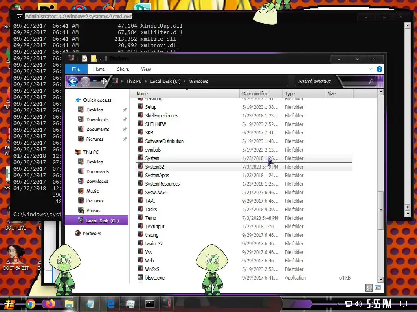
Task: Select Network in navigation pane
Action: [92, 233]
